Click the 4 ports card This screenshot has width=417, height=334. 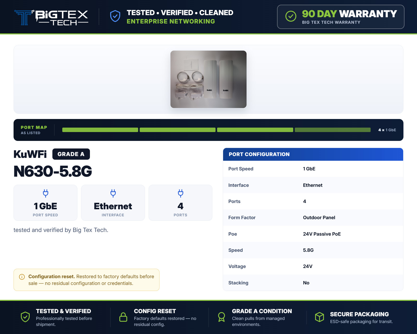180,203
